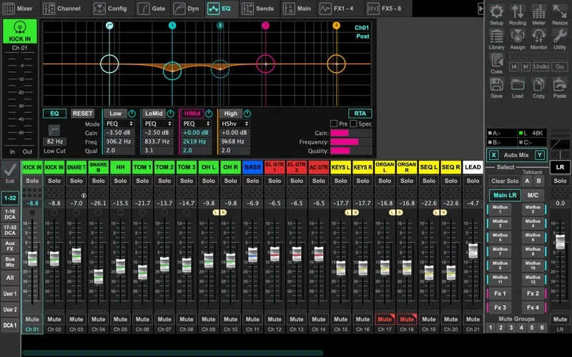Click the Low band Freq 306.2 Hz field
This screenshot has height=357, width=572.
[x=119, y=141]
